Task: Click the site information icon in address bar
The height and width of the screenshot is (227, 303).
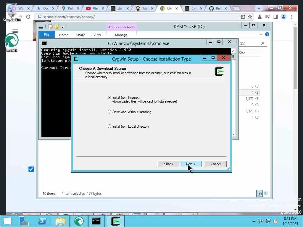Action: pos(40,17)
